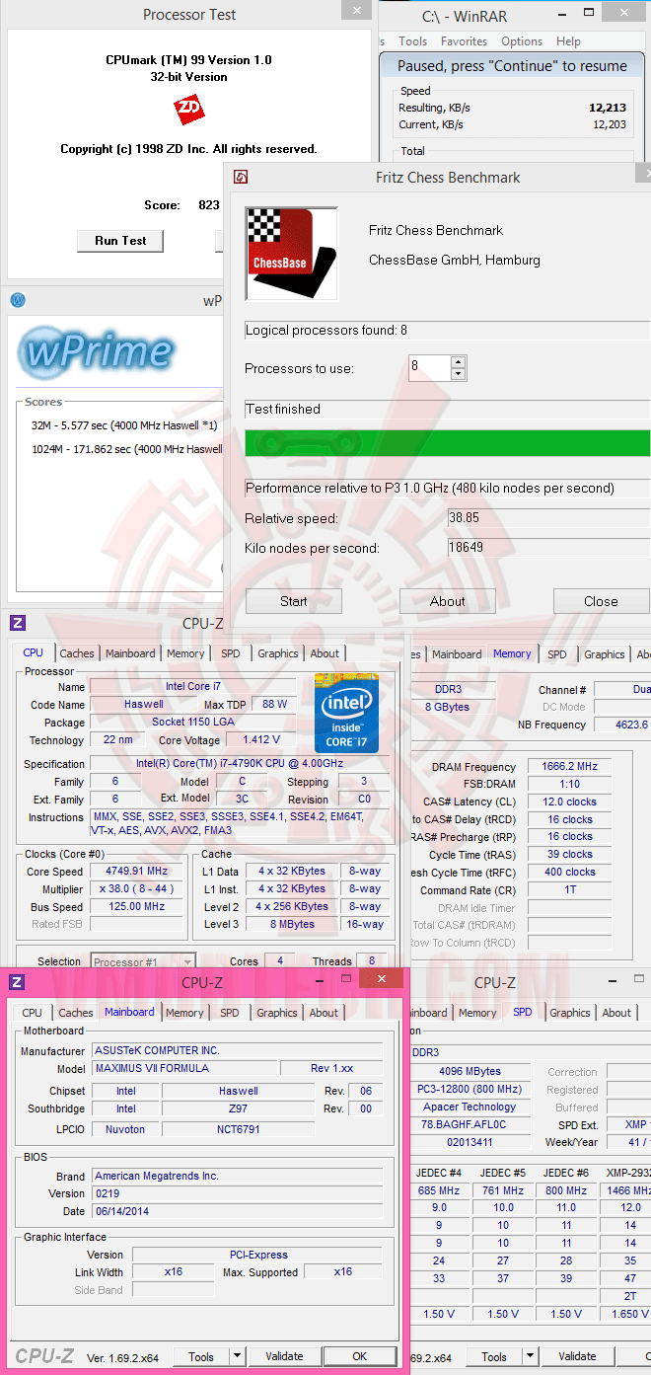This screenshot has height=1375, width=651.
Task: Expand the Tools arrow in the CPU-Z SPD window
Action: 530,1356
